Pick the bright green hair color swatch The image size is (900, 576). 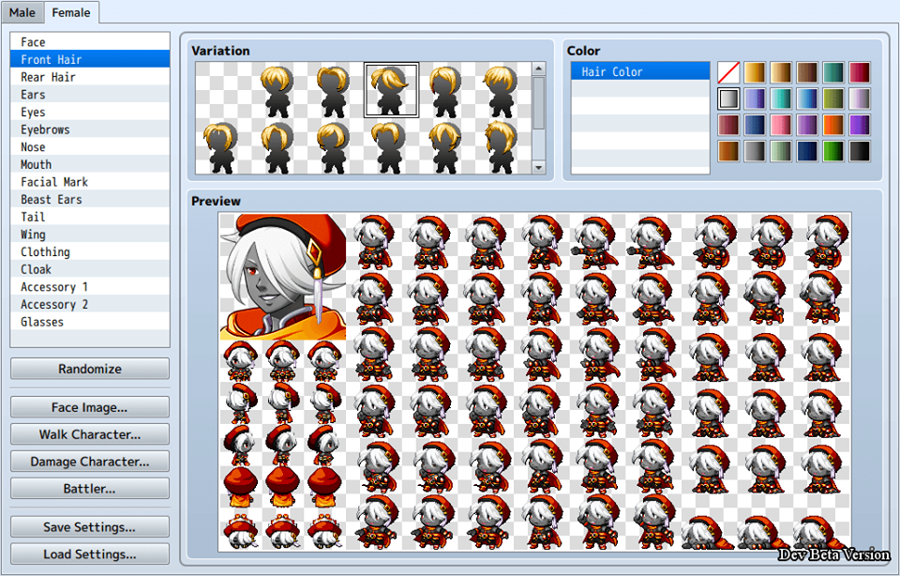832,151
